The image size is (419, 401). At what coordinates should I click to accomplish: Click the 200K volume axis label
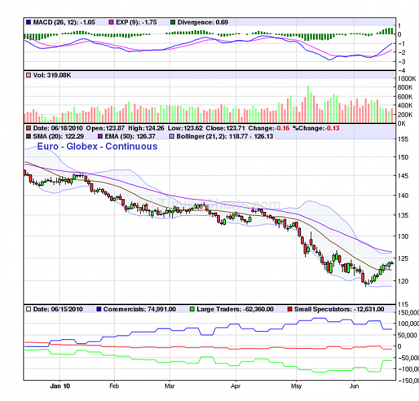click(405, 115)
